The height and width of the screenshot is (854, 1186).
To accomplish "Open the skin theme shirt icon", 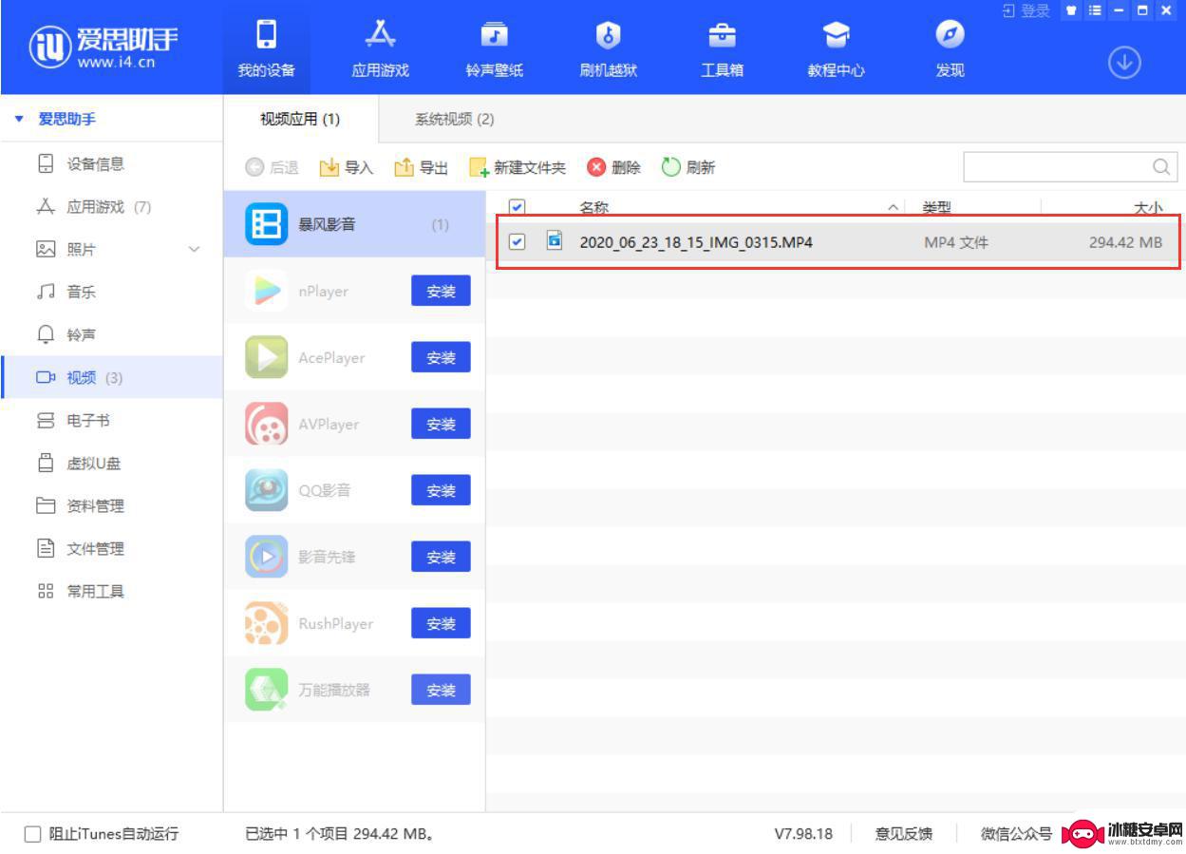I will (x=1071, y=10).
